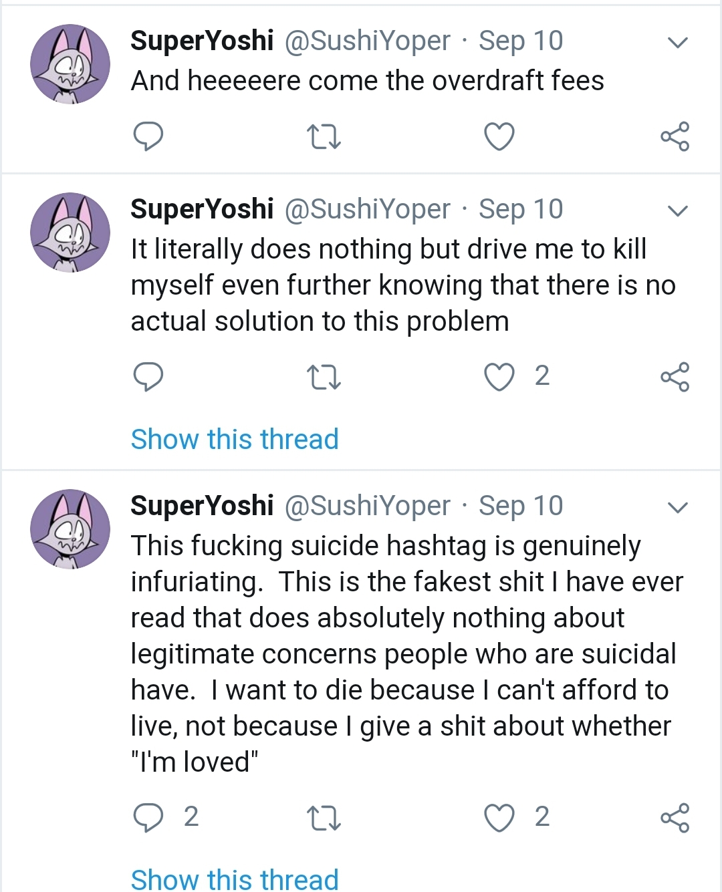Share the "no actual solution" tweet
The height and width of the screenshot is (892, 722).
(675, 377)
